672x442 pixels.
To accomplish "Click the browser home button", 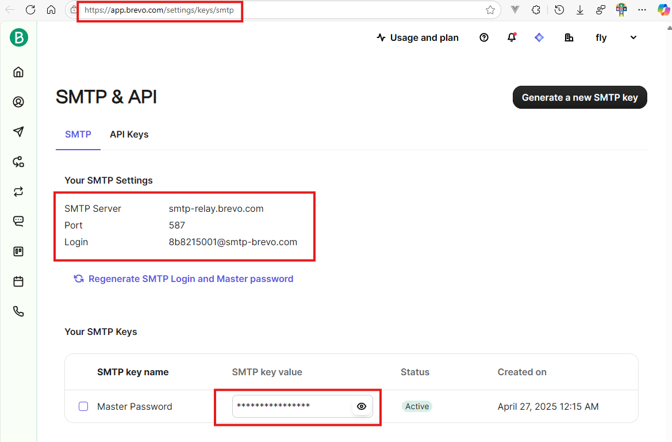I will click(x=51, y=10).
